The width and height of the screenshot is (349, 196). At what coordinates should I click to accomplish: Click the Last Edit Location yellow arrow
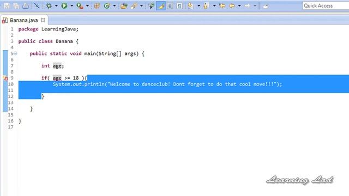click(x=222, y=6)
